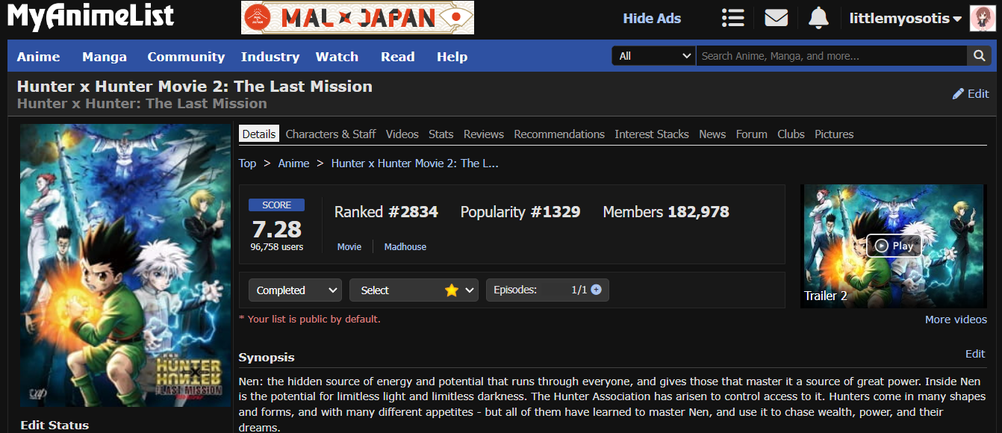Image resolution: width=1002 pixels, height=433 pixels.
Task: Click the 'Hunter x Hunter Movie 2: The Last Mission' heading
Action: [195, 86]
